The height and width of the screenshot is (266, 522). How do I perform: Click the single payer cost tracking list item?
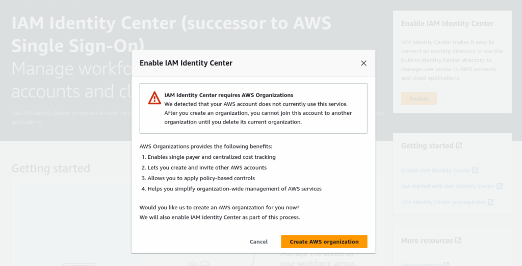tap(208, 157)
